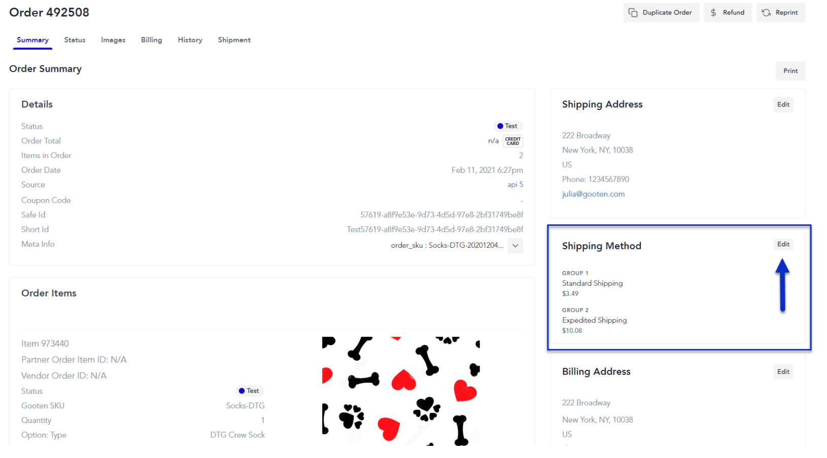This screenshot has height=458, width=827.
Task: Click the credit card payment badge
Action: pos(513,141)
